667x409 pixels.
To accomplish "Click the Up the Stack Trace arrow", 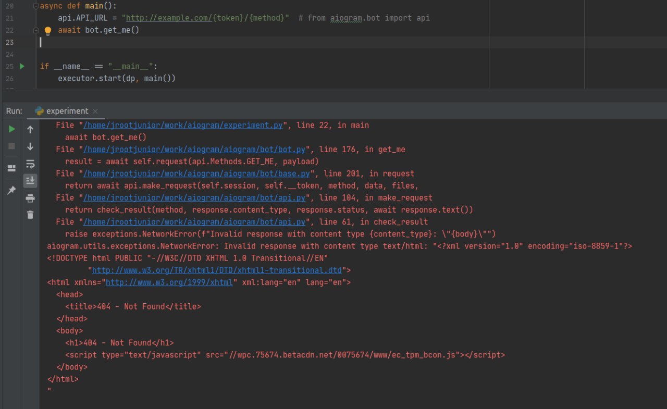I will coord(30,129).
